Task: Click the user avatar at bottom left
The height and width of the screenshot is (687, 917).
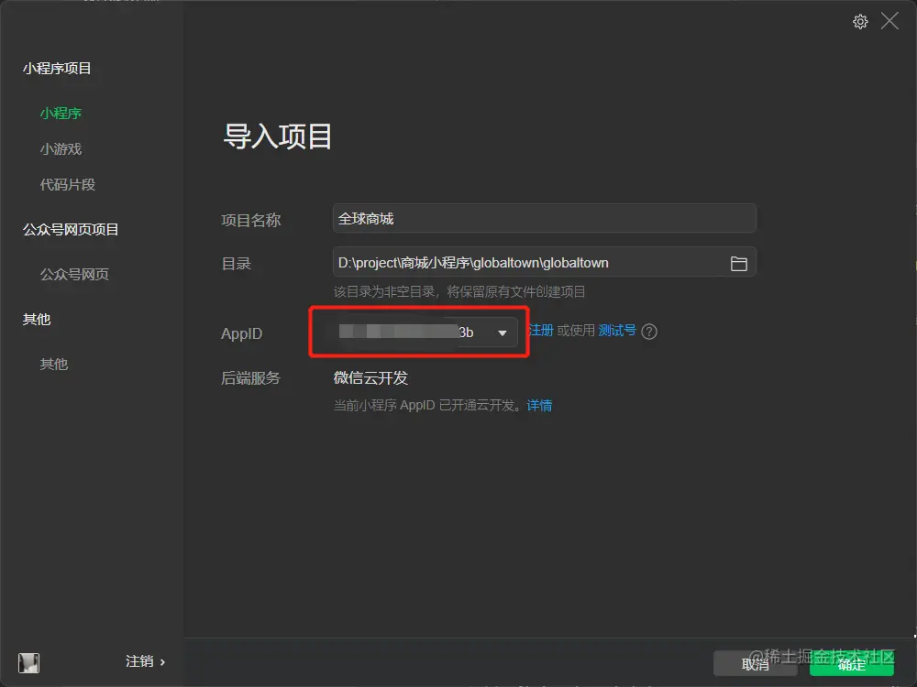Action: pyautogui.click(x=28, y=662)
